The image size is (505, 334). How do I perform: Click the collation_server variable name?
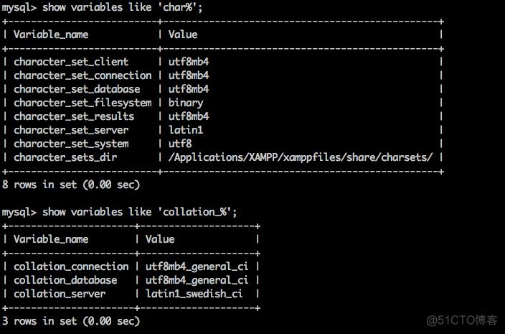[x=60, y=294]
